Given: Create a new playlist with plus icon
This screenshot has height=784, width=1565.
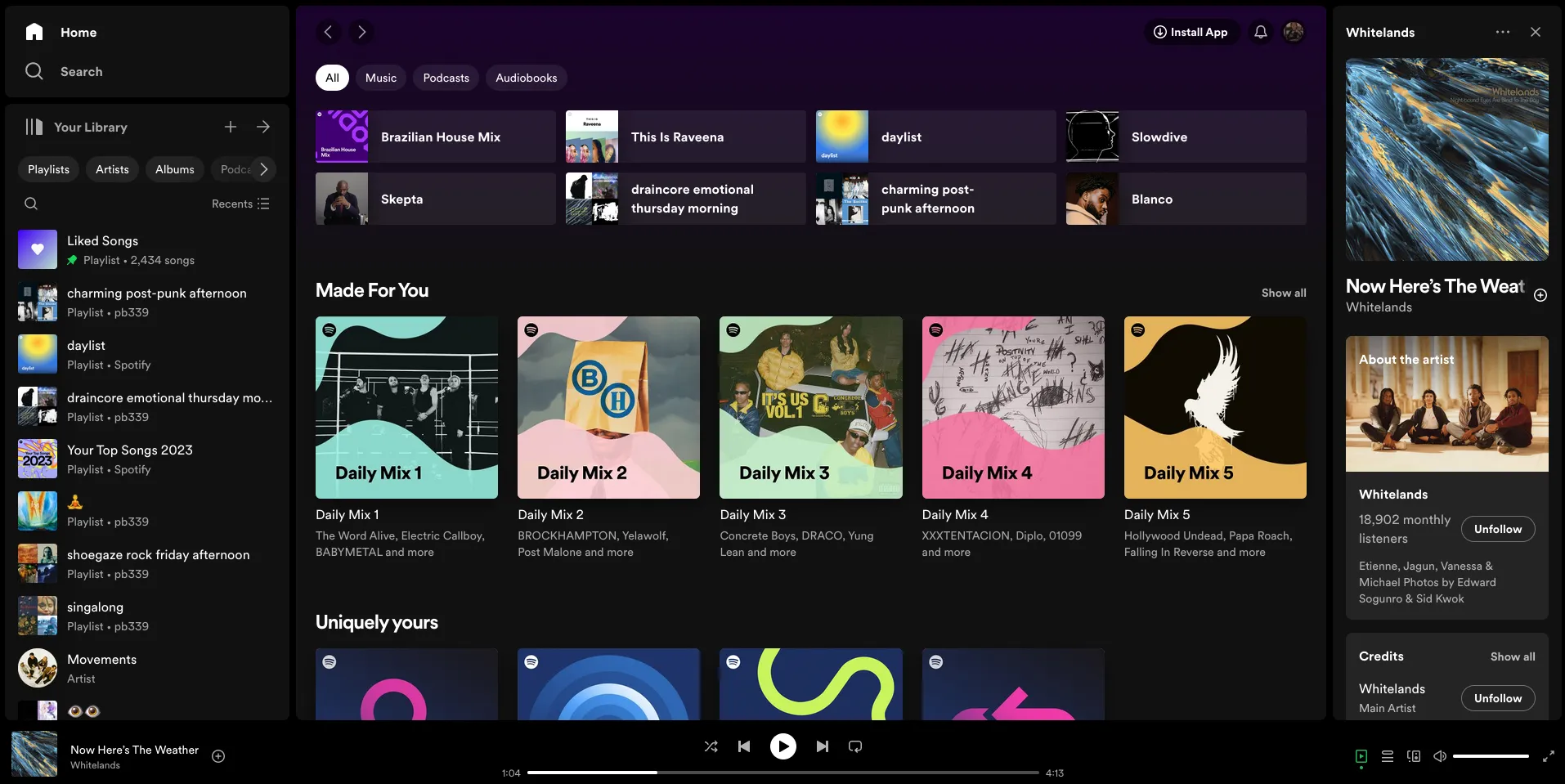Looking at the screenshot, I should (x=231, y=127).
